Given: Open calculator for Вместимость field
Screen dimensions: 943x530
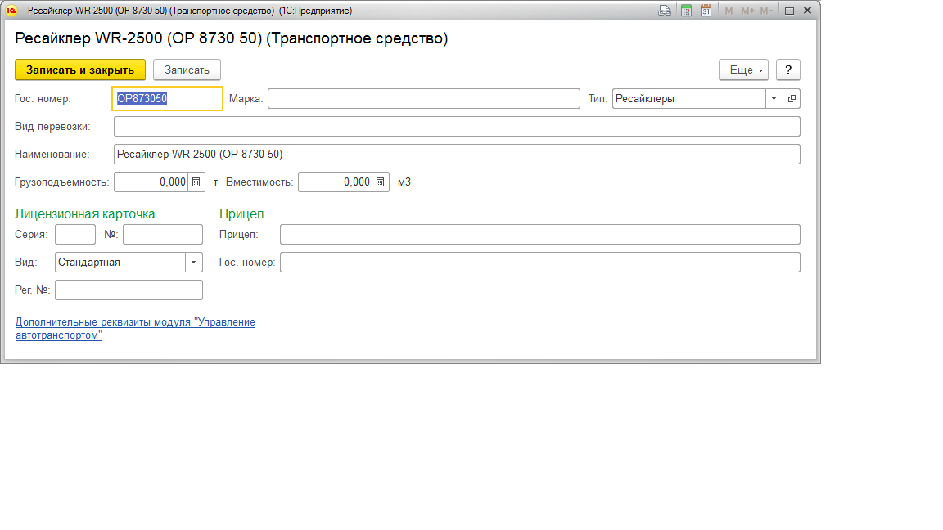Looking at the screenshot, I should pos(381,182).
